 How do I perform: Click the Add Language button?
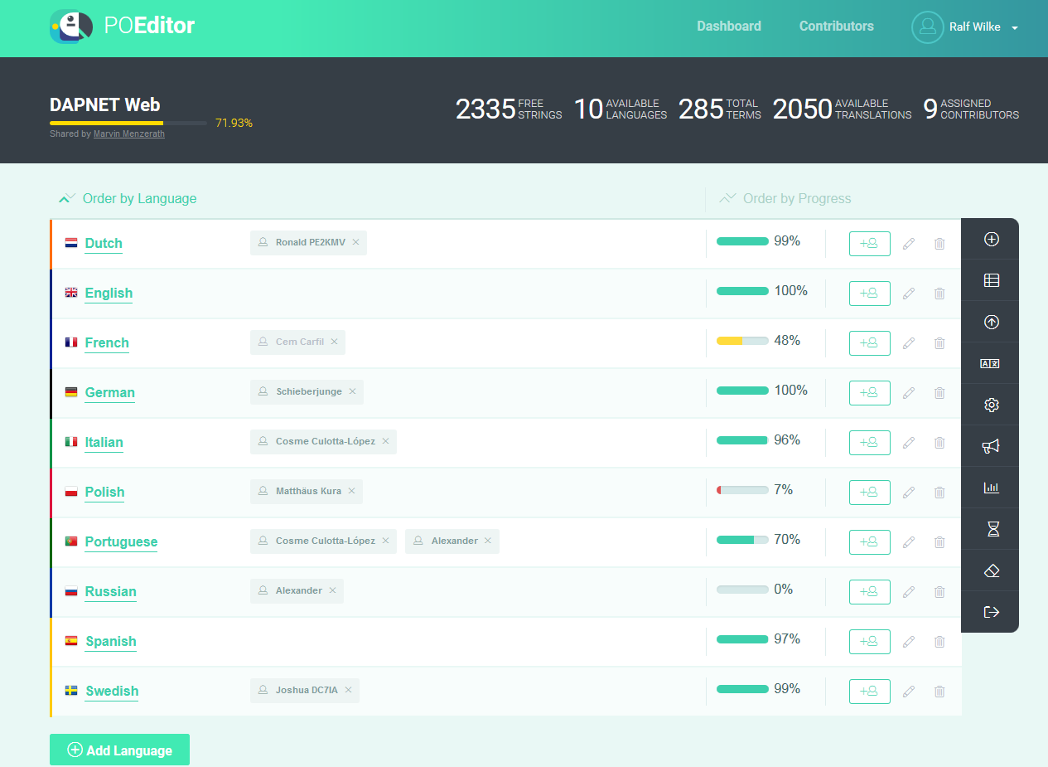119,750
